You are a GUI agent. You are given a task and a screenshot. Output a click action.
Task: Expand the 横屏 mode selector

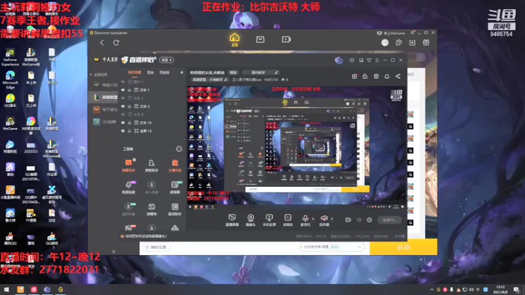(x=167, y=60)
